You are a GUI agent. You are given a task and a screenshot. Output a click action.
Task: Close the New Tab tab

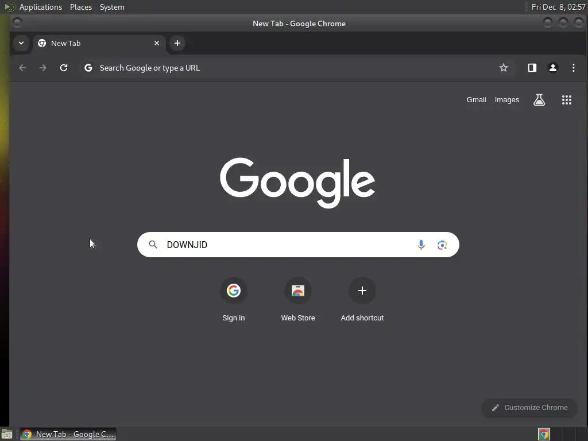(x=157, y=43)
